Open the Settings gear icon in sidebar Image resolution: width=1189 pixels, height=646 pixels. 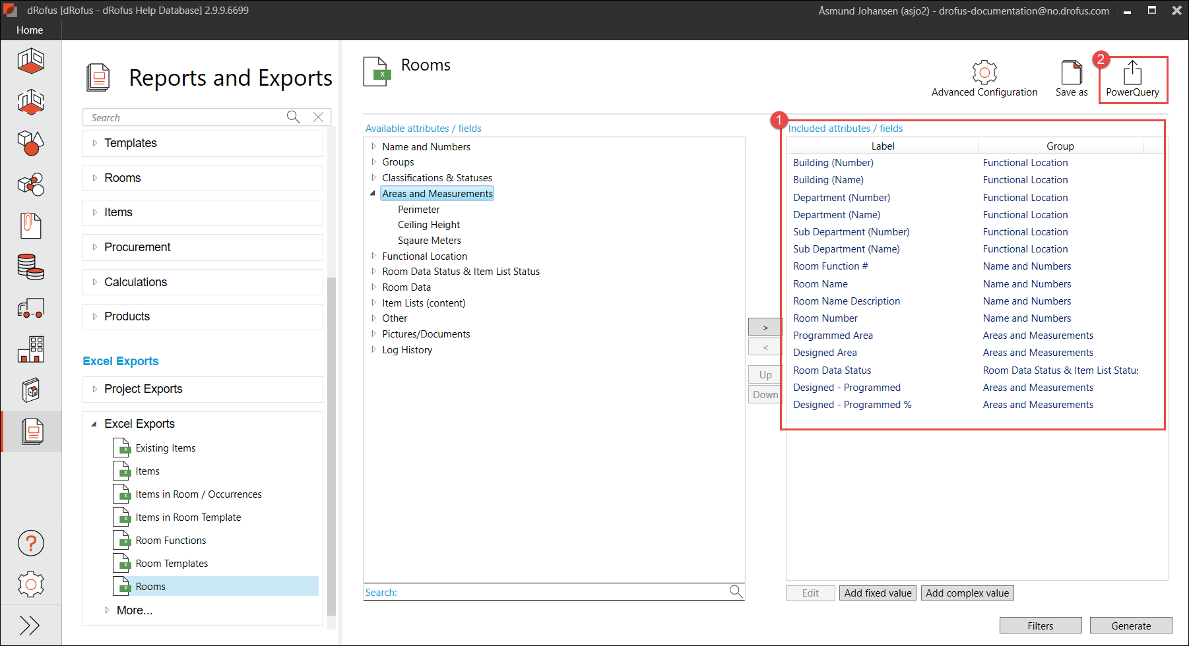30,584
